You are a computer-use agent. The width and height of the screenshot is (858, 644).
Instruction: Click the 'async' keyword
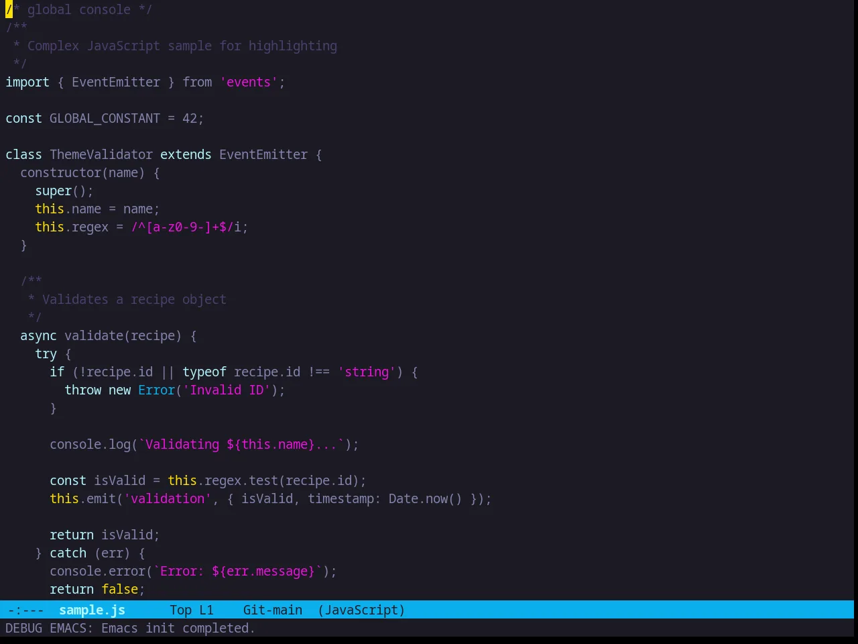(x=38, y=335)
